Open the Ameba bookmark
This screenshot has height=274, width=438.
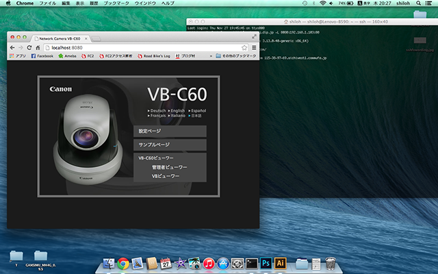tap(67, 56)
